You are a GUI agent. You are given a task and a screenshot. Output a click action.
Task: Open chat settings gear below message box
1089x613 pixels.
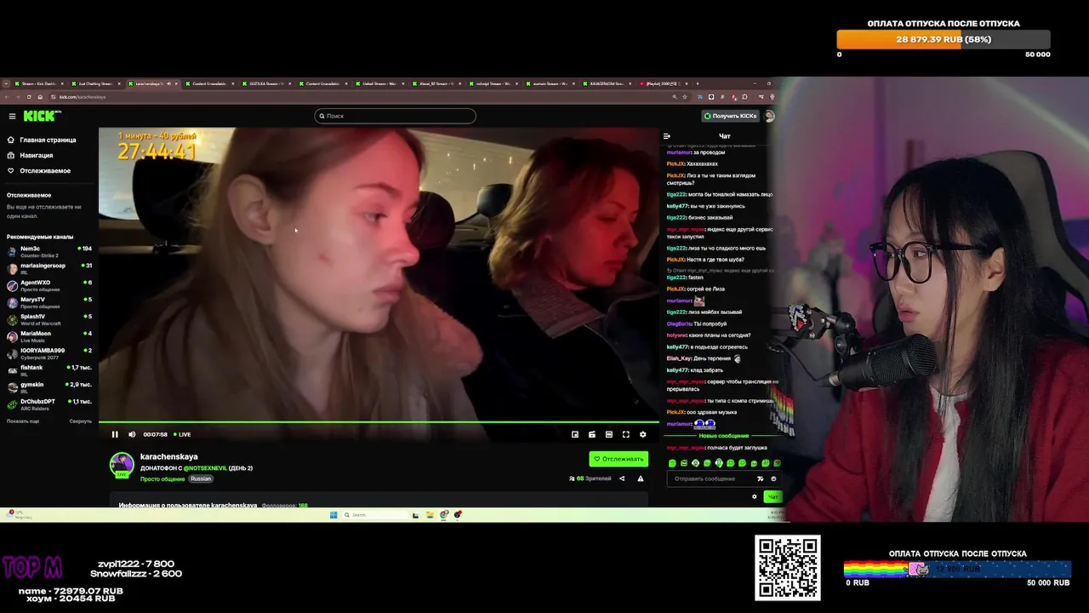pos(754,496)
